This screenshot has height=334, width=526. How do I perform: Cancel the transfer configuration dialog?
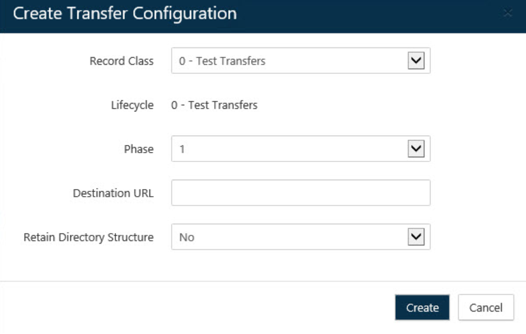pos(486,308)
